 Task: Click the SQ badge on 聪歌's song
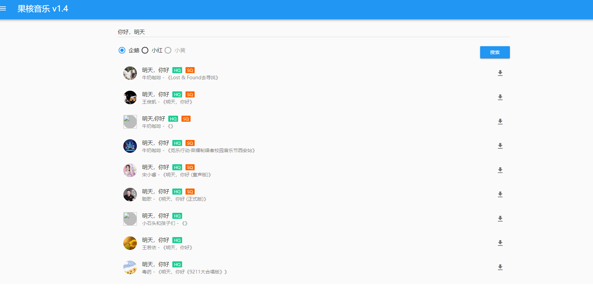190,192
